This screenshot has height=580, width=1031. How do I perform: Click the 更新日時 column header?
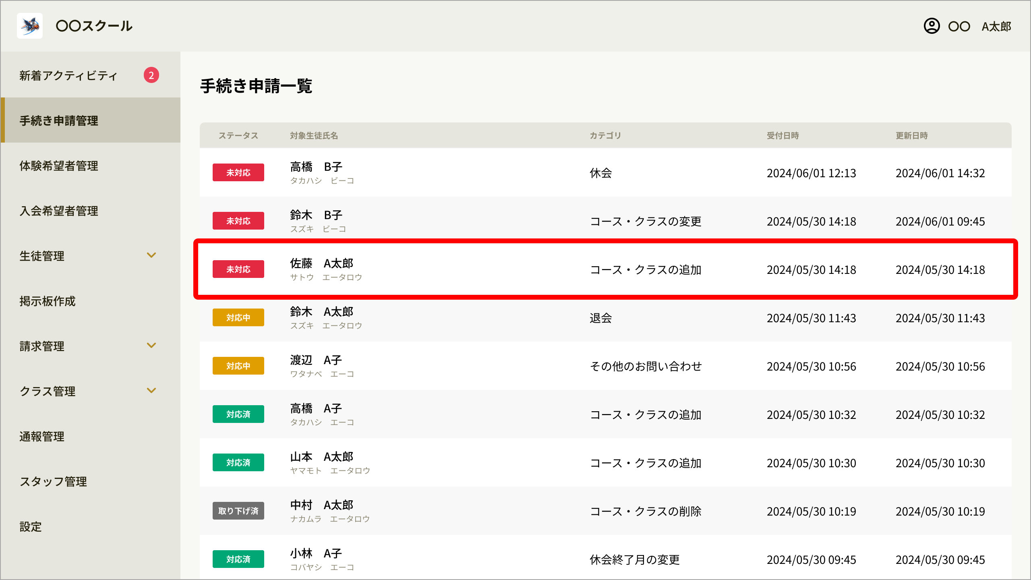[912, 136]
